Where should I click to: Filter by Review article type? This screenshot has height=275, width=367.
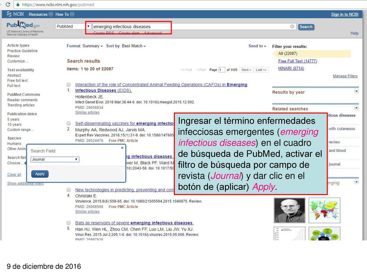pos(13,56)
